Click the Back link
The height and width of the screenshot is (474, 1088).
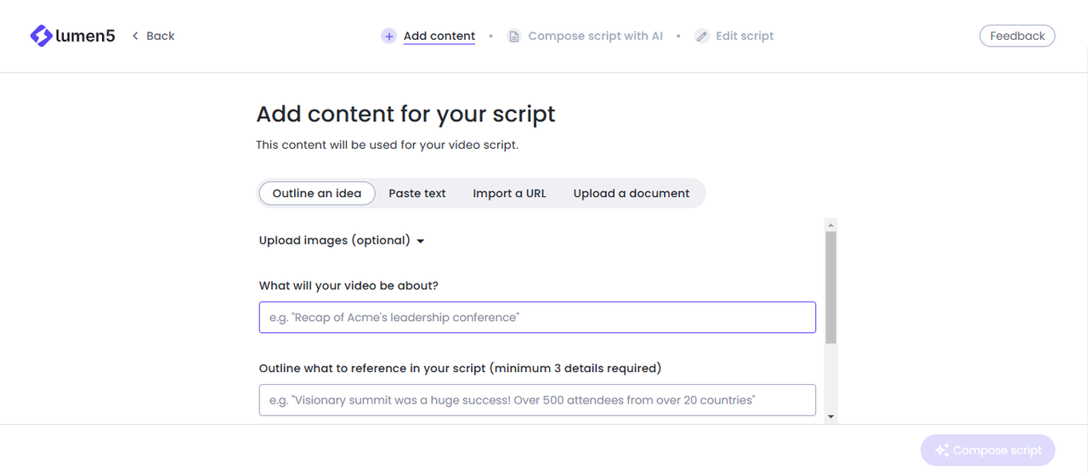tap(160, 36)
